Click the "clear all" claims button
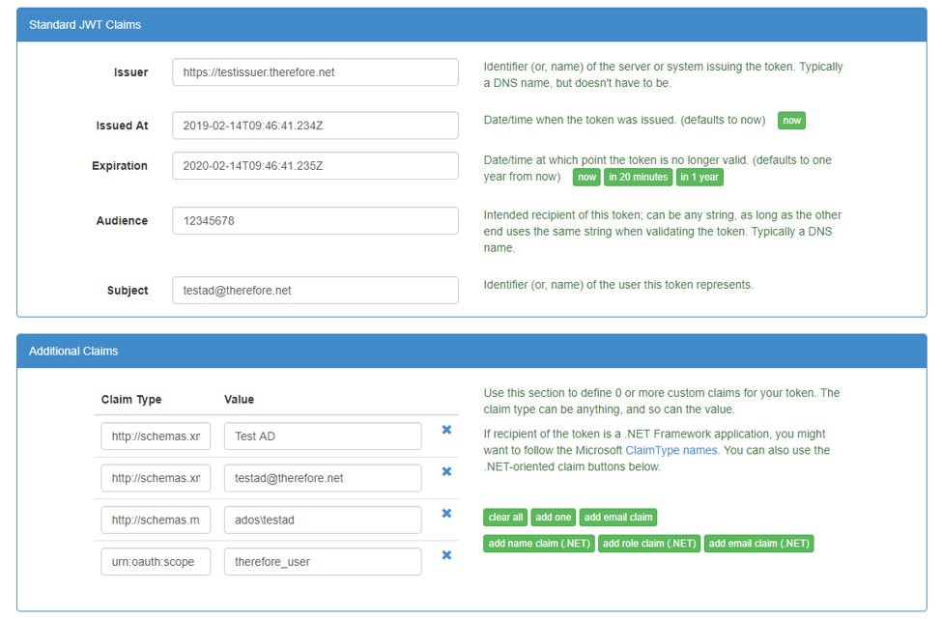The image size is (942, 619). click(504, 517)
